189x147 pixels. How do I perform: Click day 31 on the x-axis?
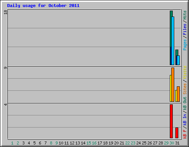tap(177, 143)
